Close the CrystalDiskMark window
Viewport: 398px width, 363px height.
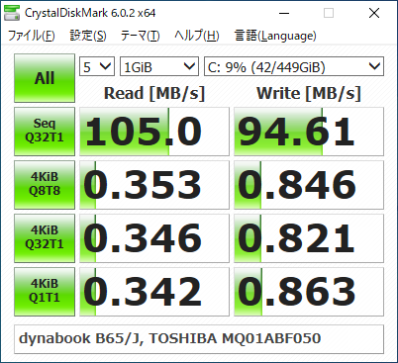point(374,13)
